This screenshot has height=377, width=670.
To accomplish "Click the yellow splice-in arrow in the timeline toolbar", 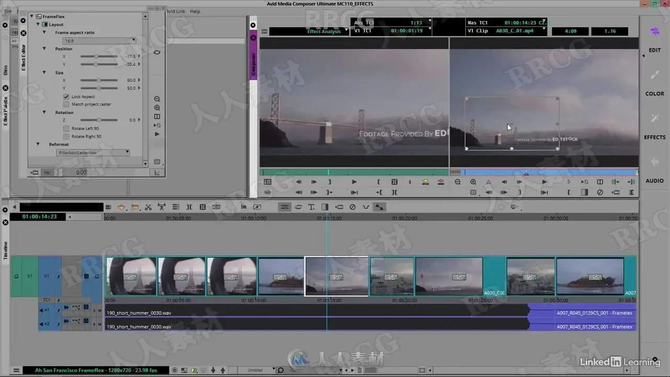I will tap(121, 207).
